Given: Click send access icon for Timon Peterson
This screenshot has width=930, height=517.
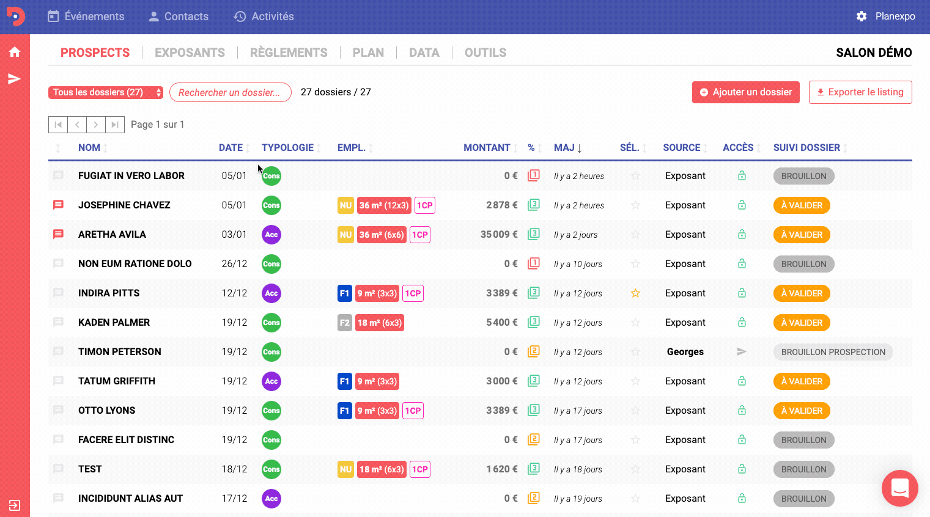Looking at the screenshot, I should click(x=742, y=351).
